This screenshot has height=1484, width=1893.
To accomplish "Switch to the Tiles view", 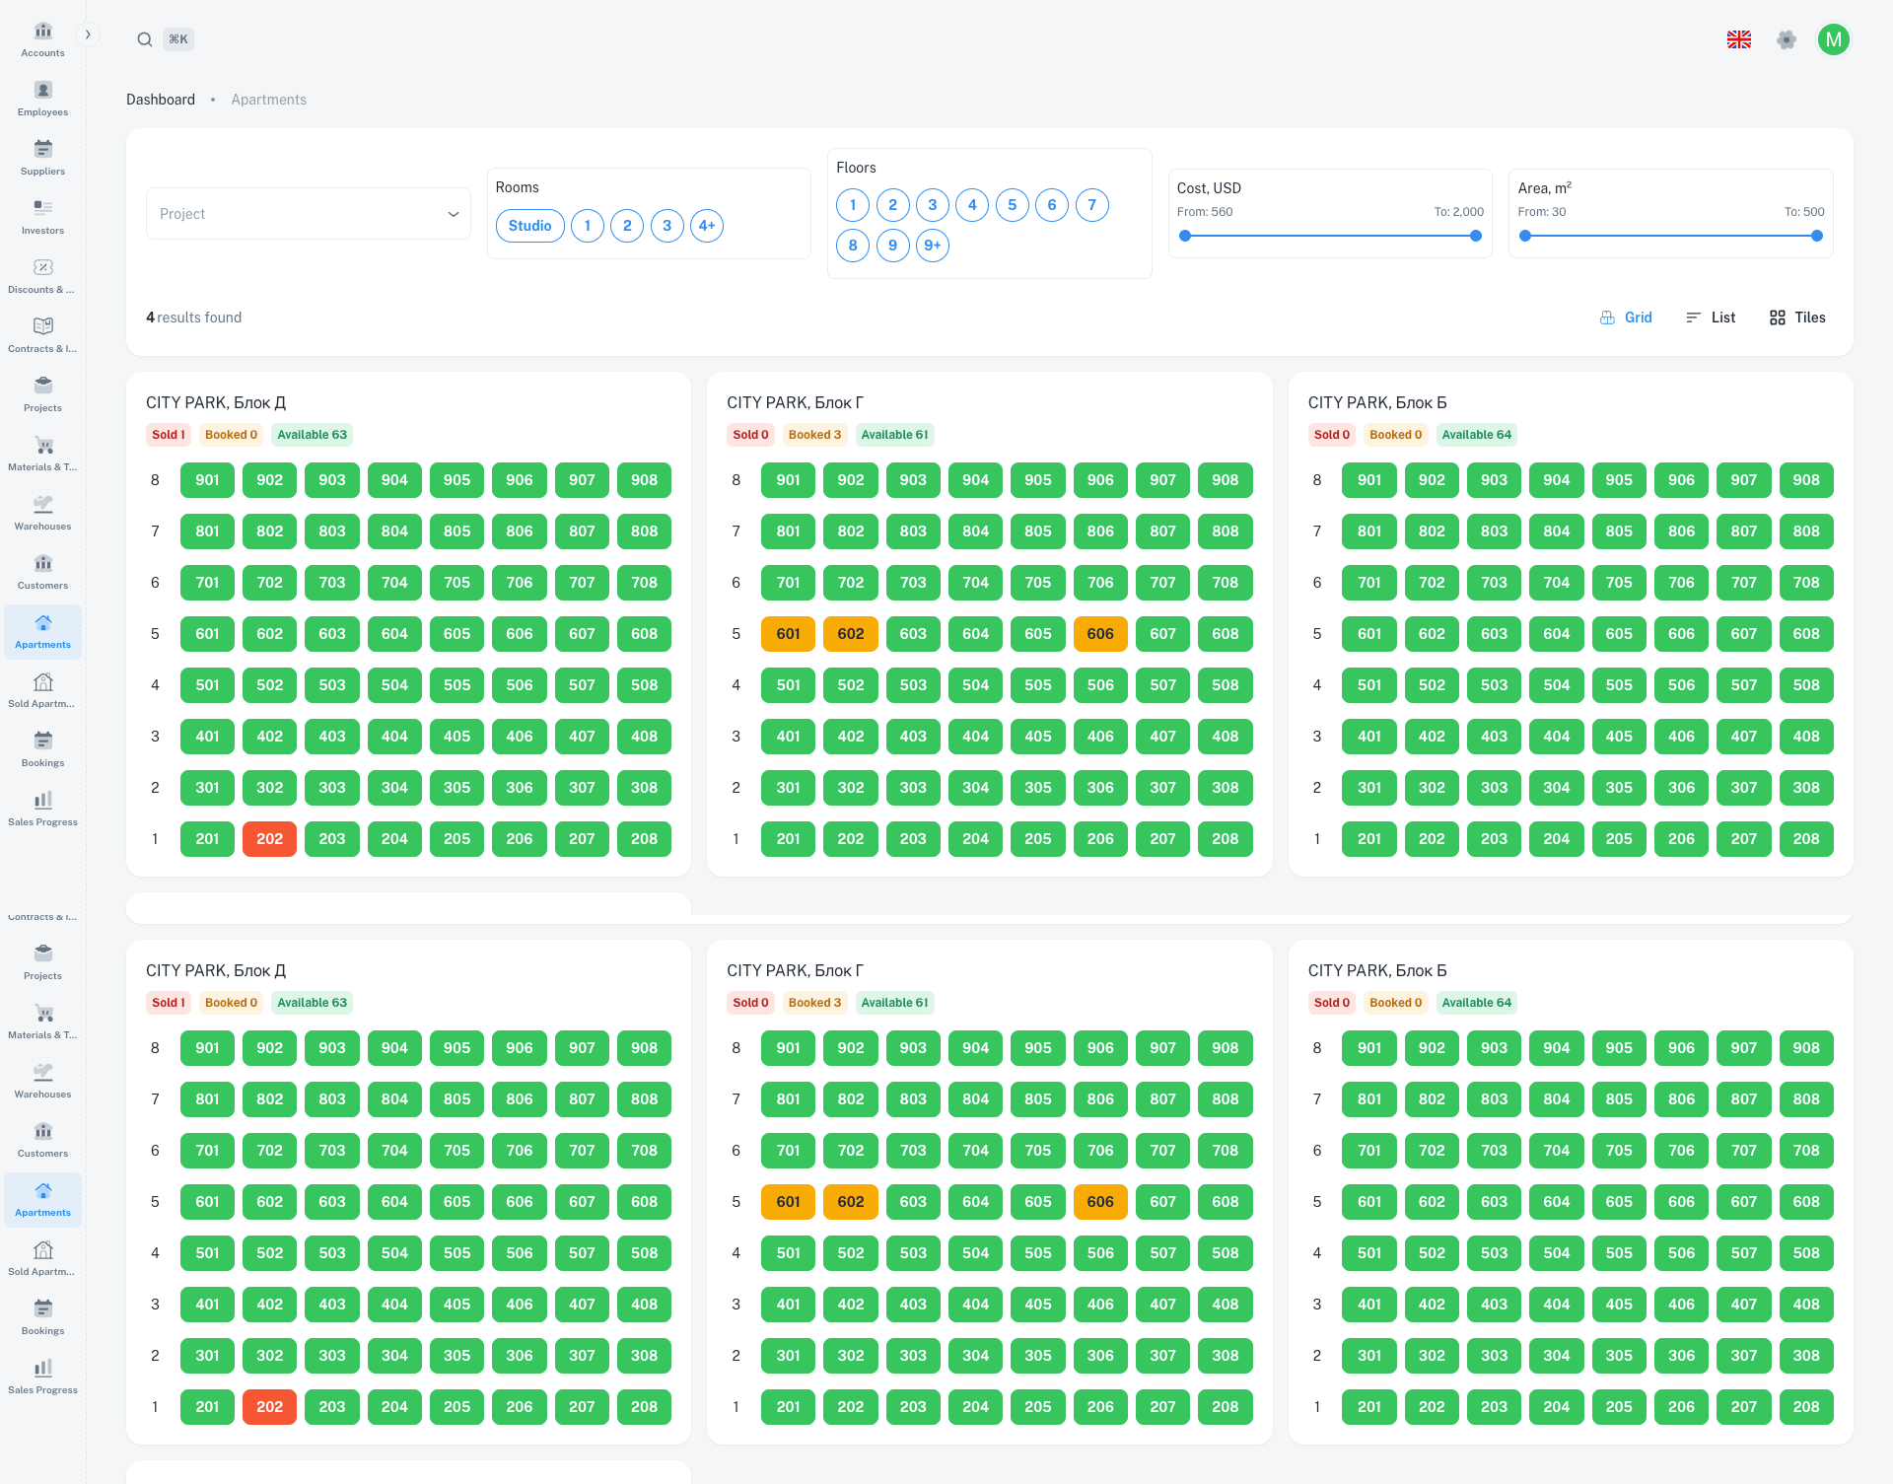I will pyautogui.click(x=1797, y=318).
